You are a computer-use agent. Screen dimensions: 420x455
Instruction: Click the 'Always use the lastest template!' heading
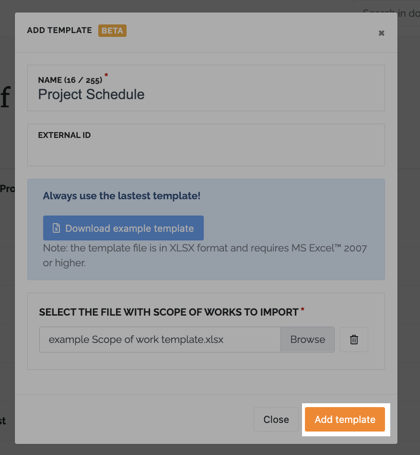pyautogui.click(x=122, y=196)
